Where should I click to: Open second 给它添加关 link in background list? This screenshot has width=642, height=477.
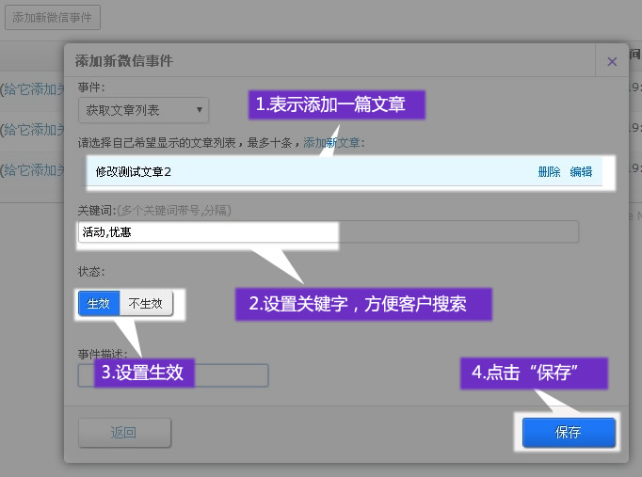pyautogui.click(x=32, y=130)
